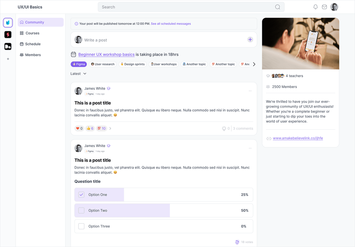Open the profile avatar in header
This screenshot has height=247, width=355.
point(334,7)
